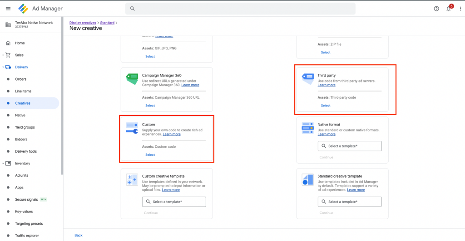Screen dimensions: 465x241
Task: Open Creatives in sidebar
Action: click(x=23, y=103)
